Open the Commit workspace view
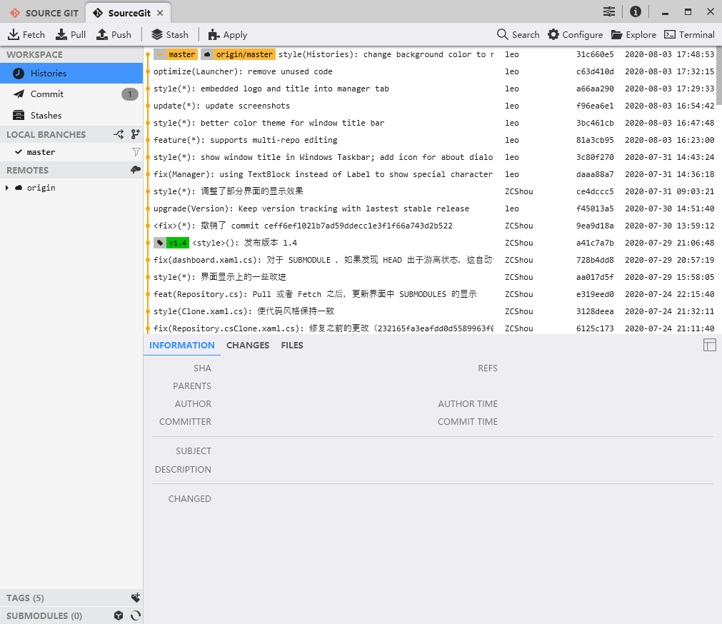 (x=71, y=94)
